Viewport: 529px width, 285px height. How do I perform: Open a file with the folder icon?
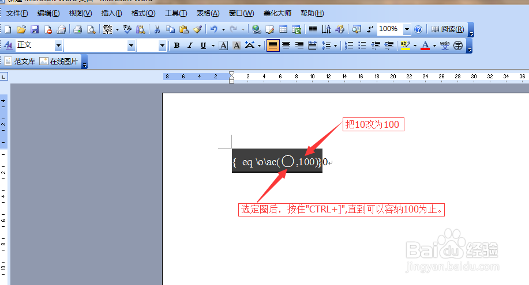click(x=21, y=29)
